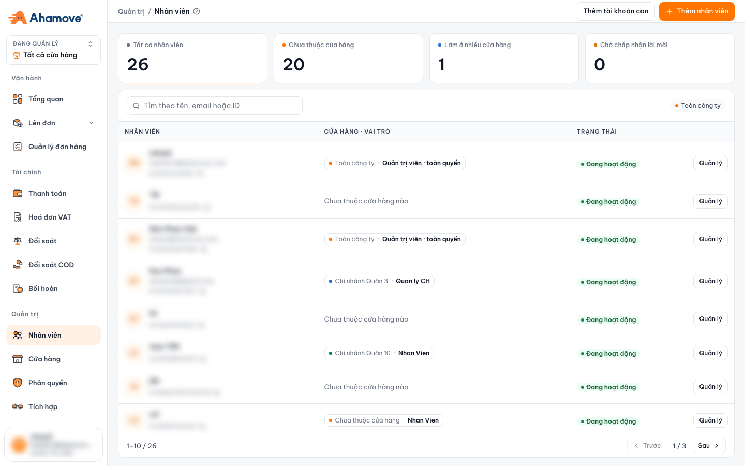Click Quản lý đơn hàng icon

coord(18,147)
